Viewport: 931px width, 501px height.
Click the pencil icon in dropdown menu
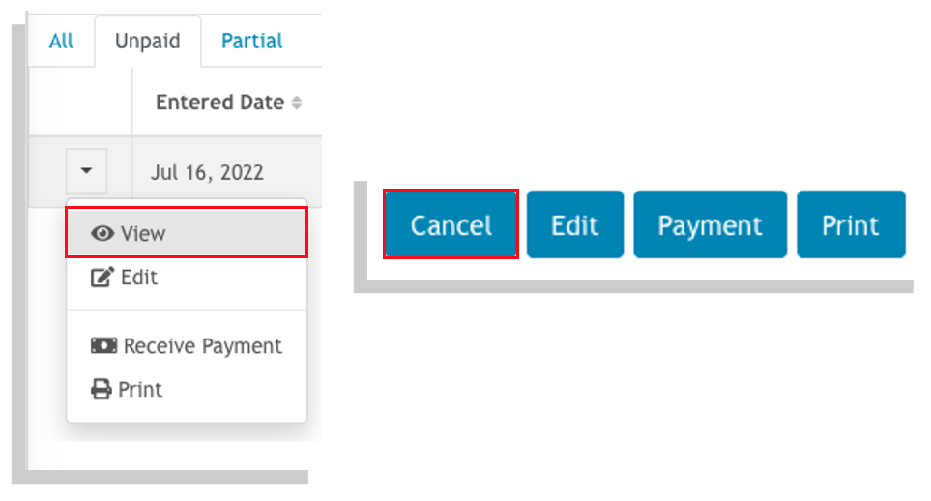(x=102, y=277)
